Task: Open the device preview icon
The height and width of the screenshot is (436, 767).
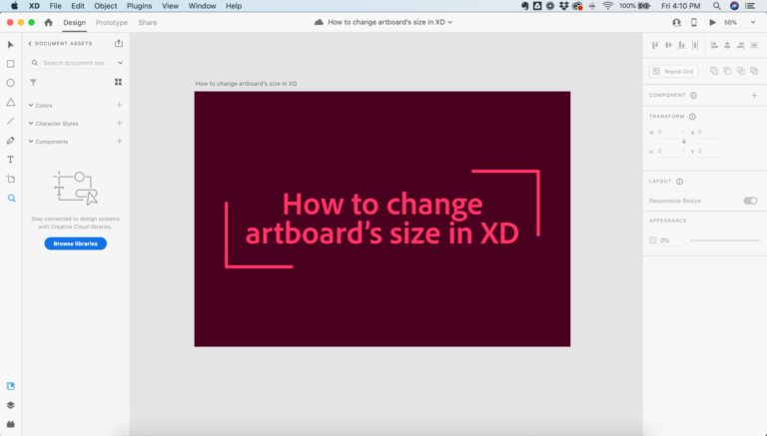Action: [x=694, y=23]
